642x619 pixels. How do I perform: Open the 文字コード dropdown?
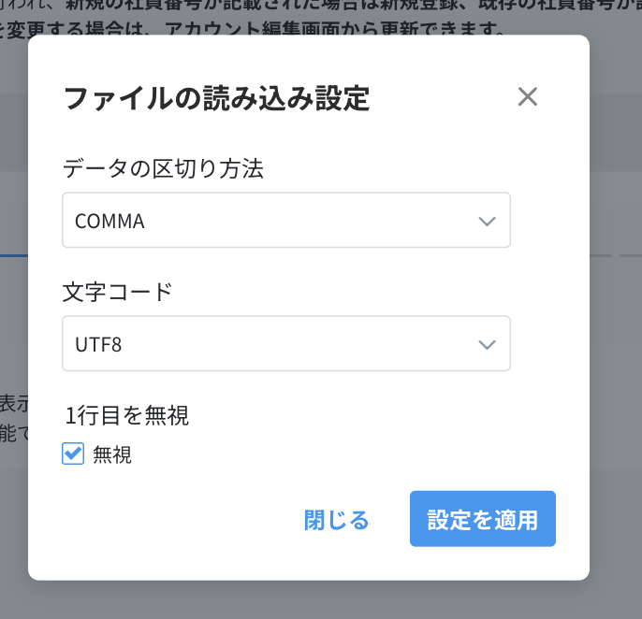(x=285, y=343)
